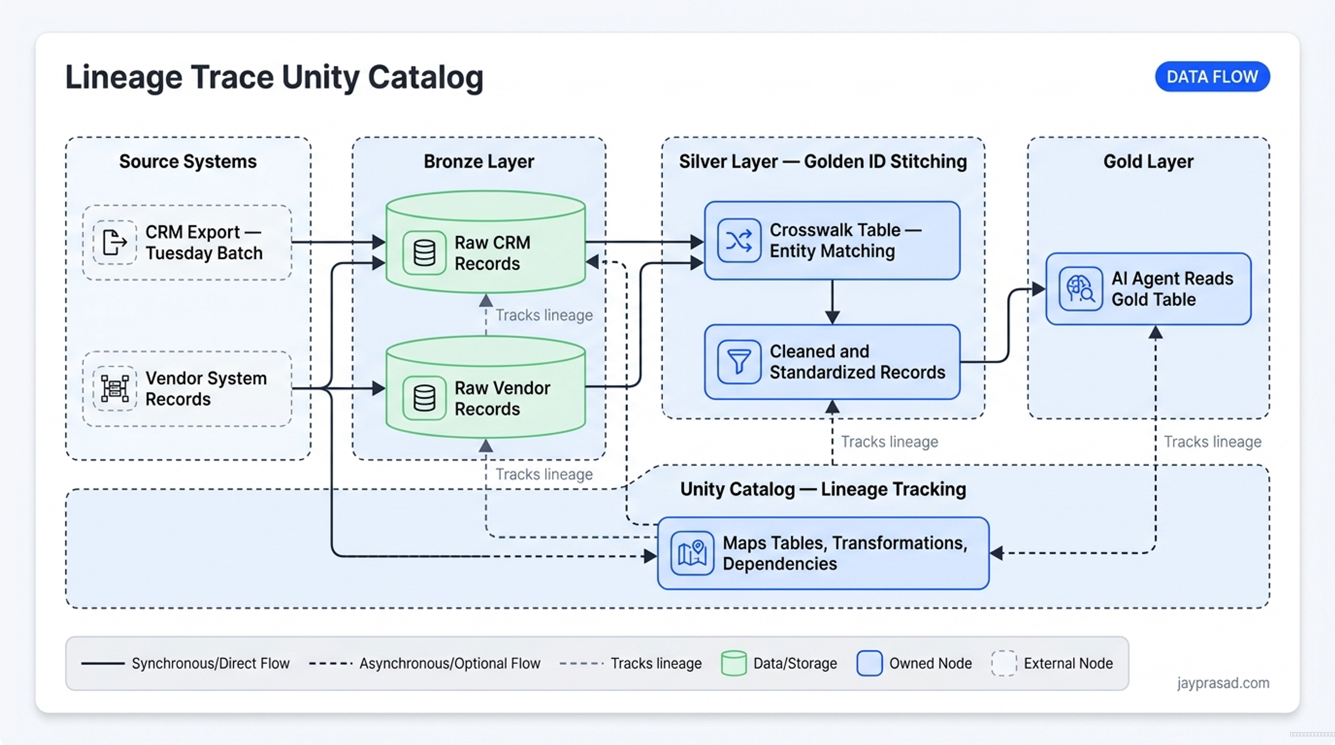Click the CRM Export export icon
This screenshot has width=1335, height=745.
pyautogui.click(x=114, y=242)
